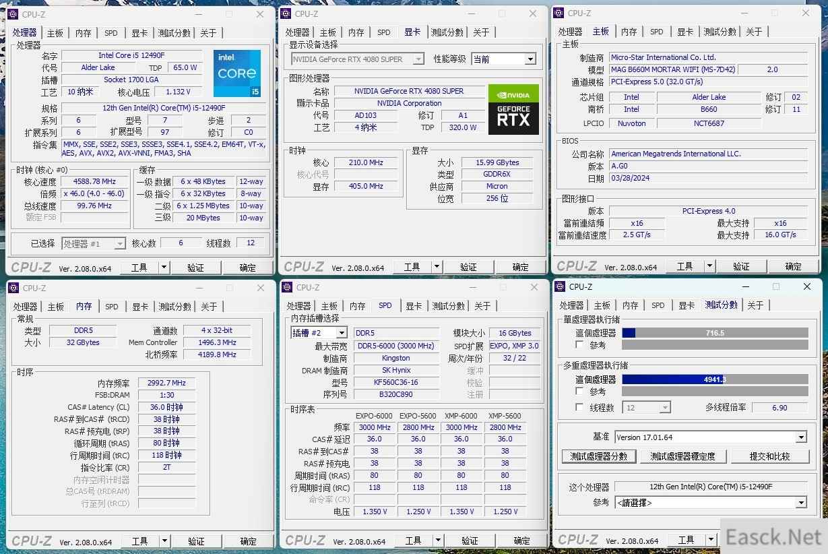
Task: Click the 北桥频率 4189.8 MHz value
Action: [217, 355]
